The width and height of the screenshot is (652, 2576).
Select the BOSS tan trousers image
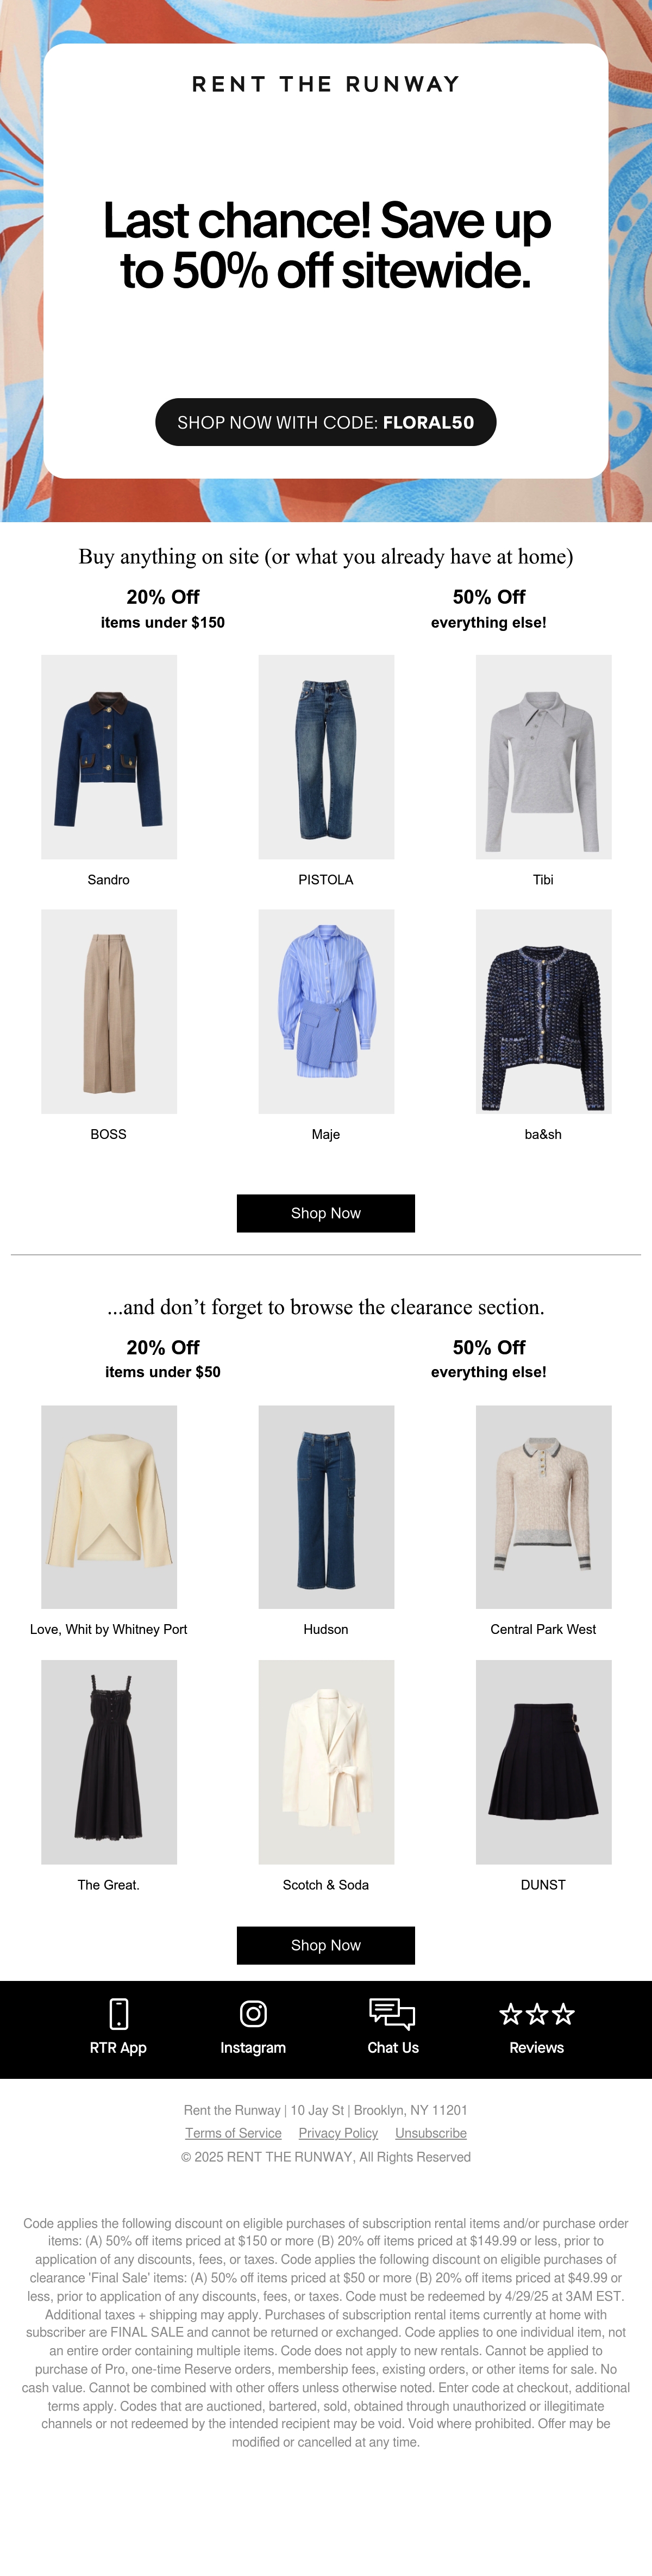coord(109,1011)
